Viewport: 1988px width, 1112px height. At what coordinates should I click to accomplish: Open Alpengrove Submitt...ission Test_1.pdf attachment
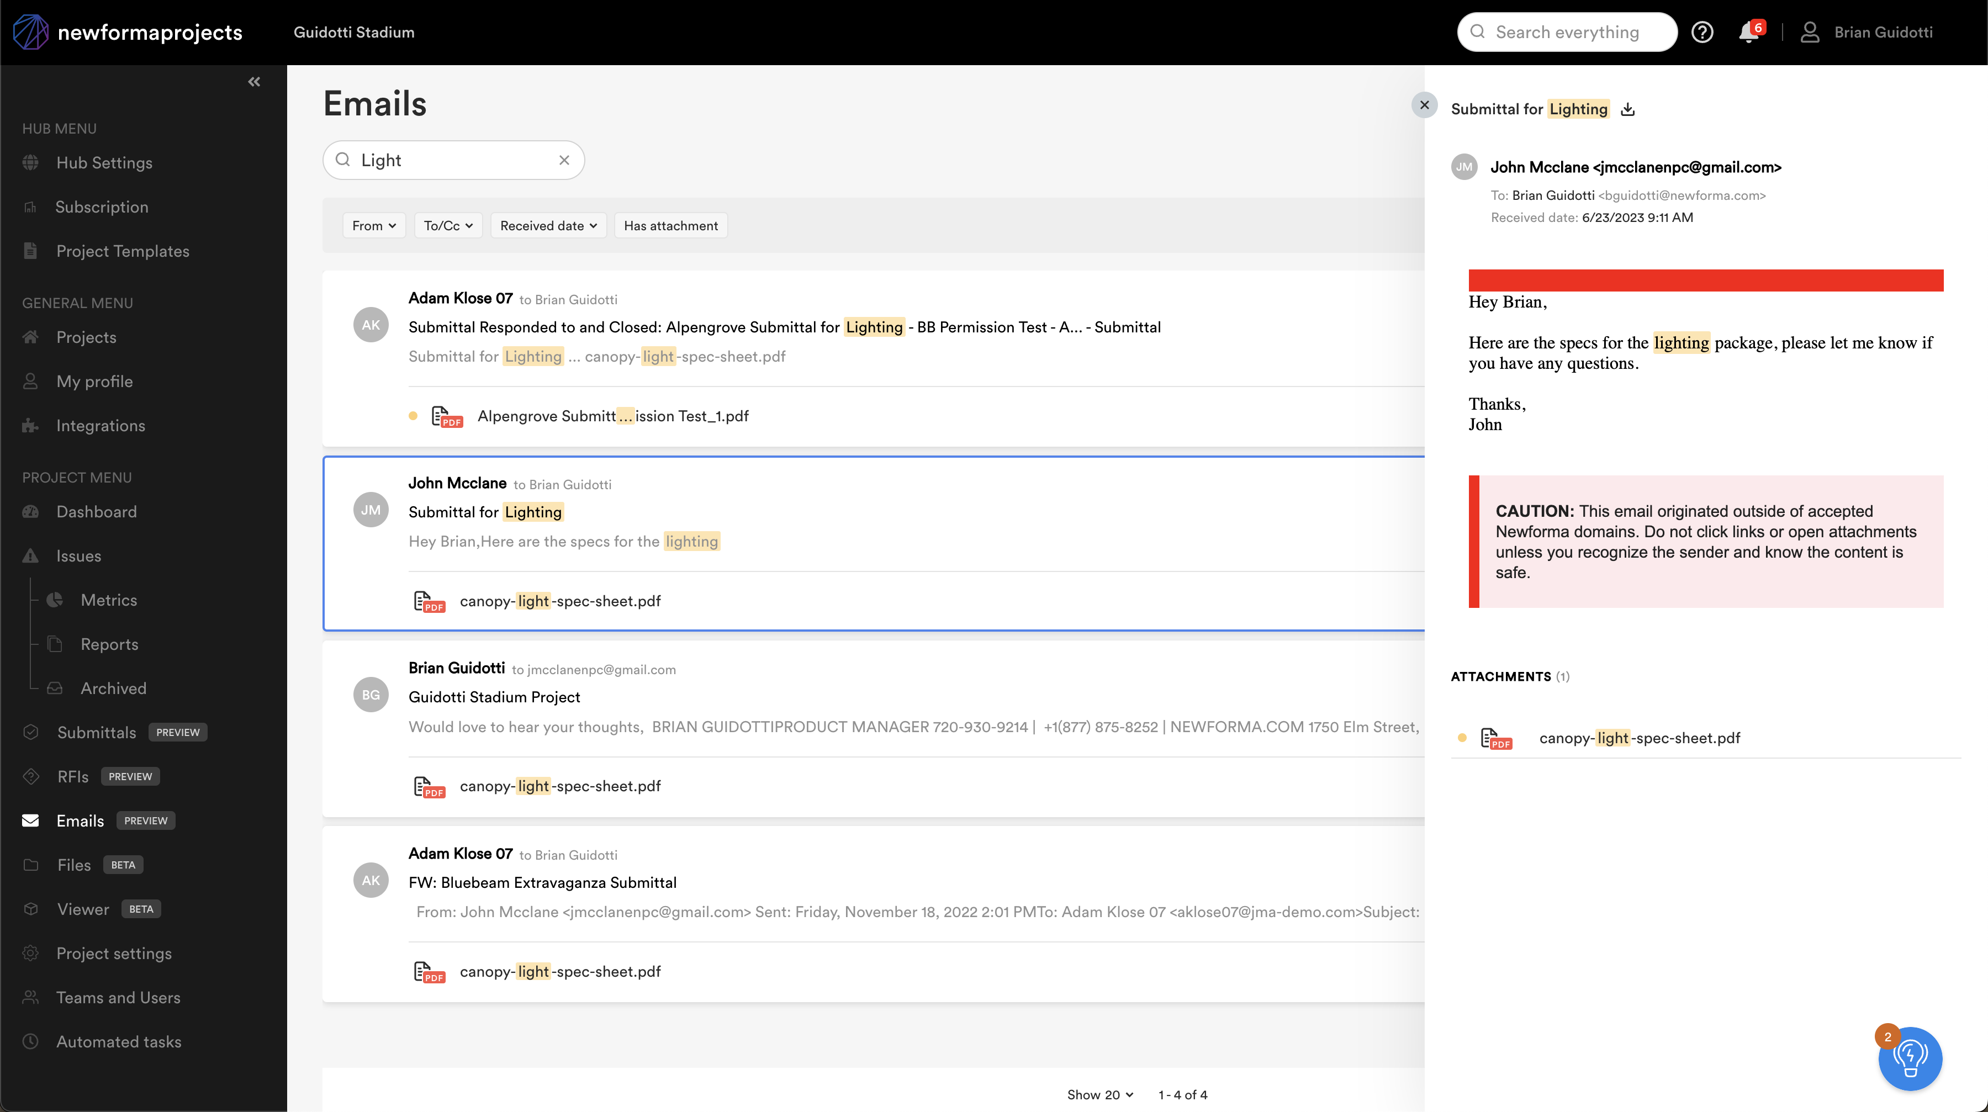tap(613, 417)
